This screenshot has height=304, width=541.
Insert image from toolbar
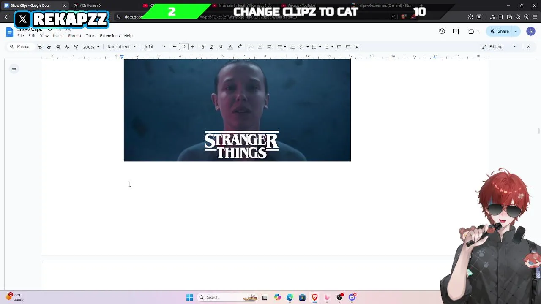[269, 47]
